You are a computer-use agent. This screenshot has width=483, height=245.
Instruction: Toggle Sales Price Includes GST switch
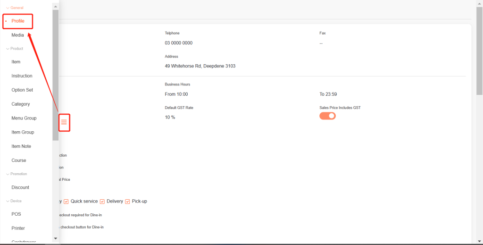327,116
